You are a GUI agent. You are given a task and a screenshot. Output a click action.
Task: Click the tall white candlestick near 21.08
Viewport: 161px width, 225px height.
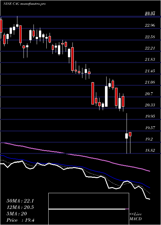(106, 96)
